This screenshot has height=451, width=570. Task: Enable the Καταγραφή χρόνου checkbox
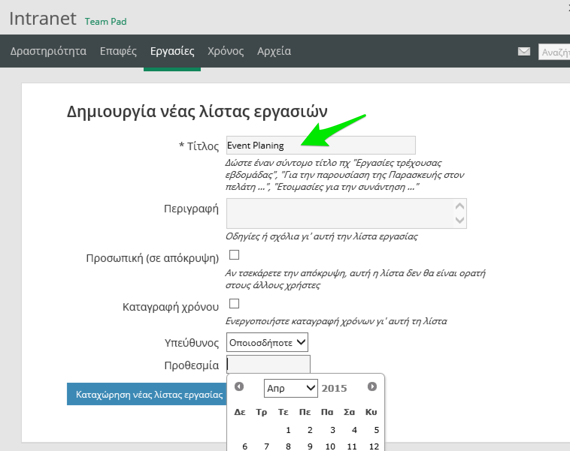tap(234, 304)
